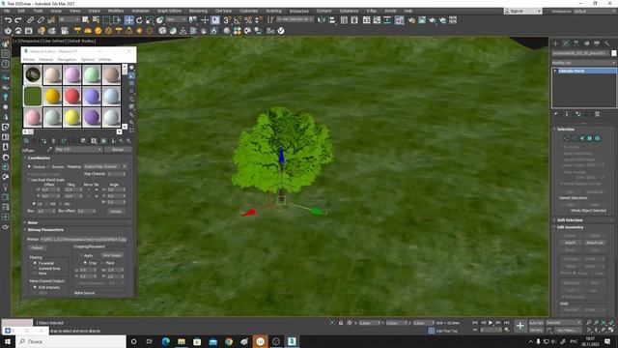Click the Mirror tool icon
The height and width of the screenshot is (348, 618).
click(x=322, y=19)
